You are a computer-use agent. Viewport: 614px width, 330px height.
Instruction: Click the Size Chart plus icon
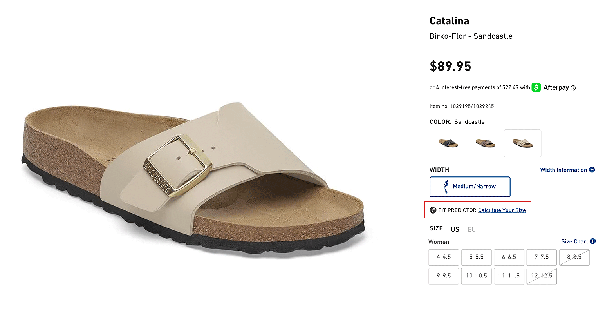592,241
